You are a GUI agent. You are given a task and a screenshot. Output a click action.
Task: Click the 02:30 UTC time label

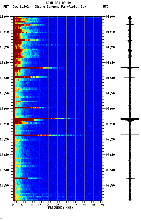110,155
